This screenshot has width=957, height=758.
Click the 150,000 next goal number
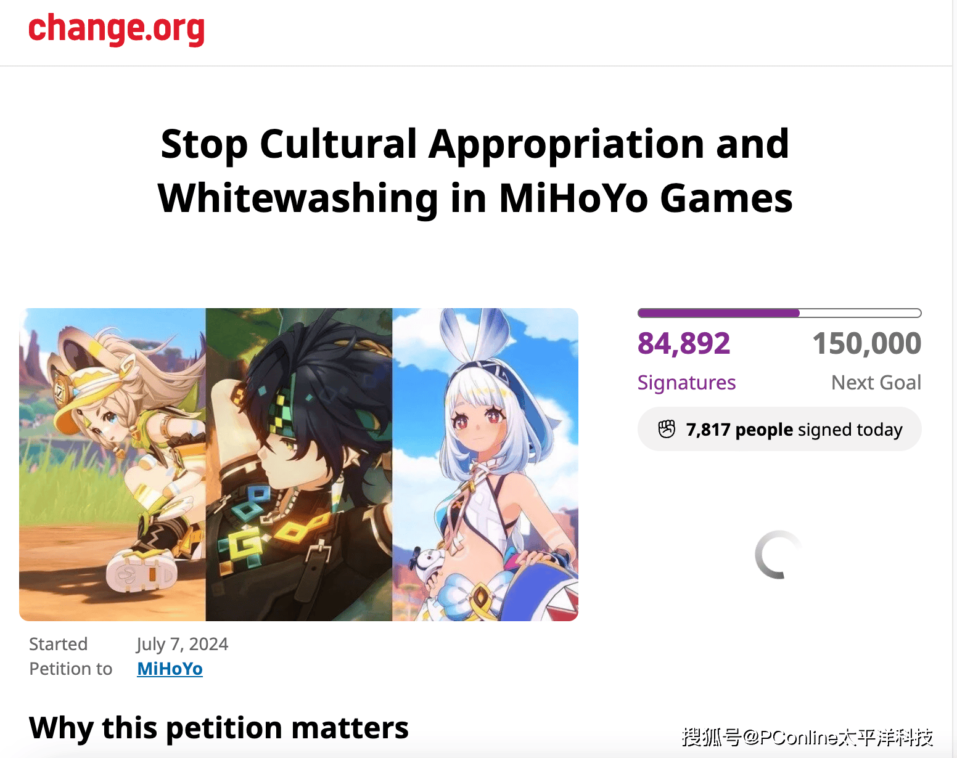866,343
